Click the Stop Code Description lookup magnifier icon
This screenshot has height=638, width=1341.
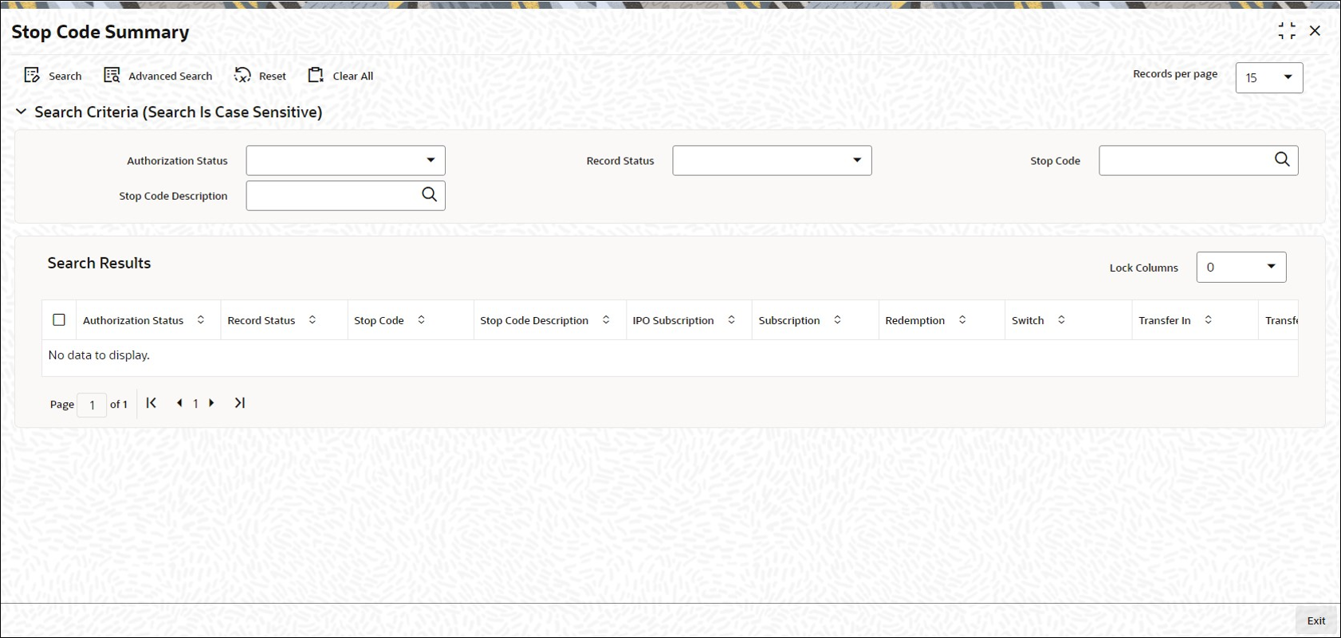point(429,194)
